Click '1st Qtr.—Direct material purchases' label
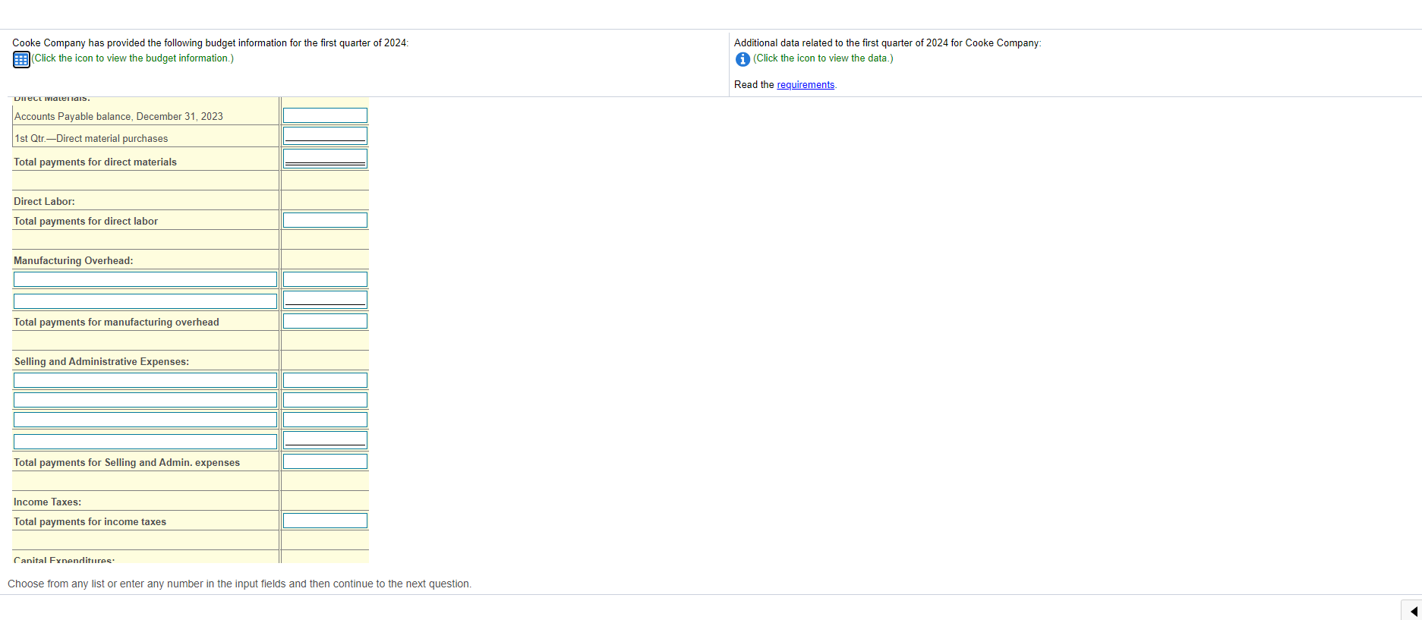Image resolution: width=1422 pixels, height=620 pixels. tap(91, 139)
